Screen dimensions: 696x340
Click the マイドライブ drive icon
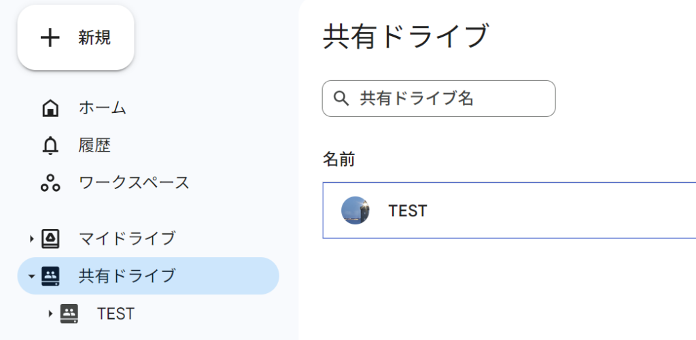click(51, 239)
